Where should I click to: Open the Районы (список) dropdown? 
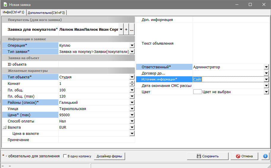132,103
